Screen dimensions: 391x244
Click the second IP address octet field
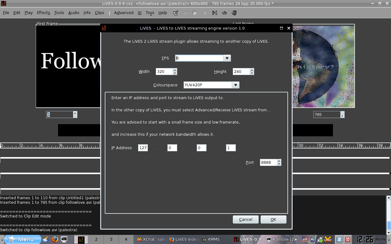tap(172, 148)
